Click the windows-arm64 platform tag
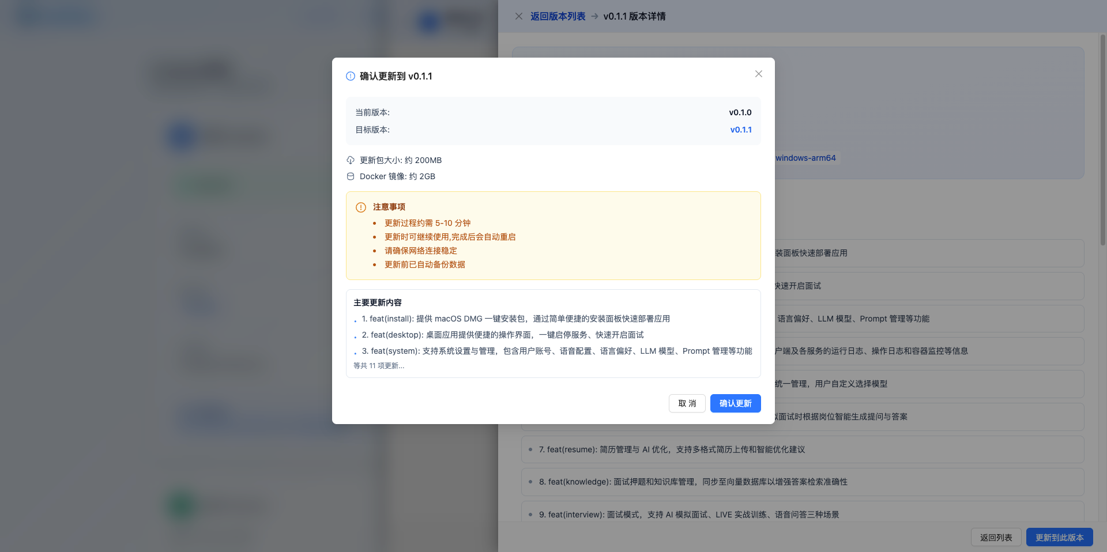 805,158
